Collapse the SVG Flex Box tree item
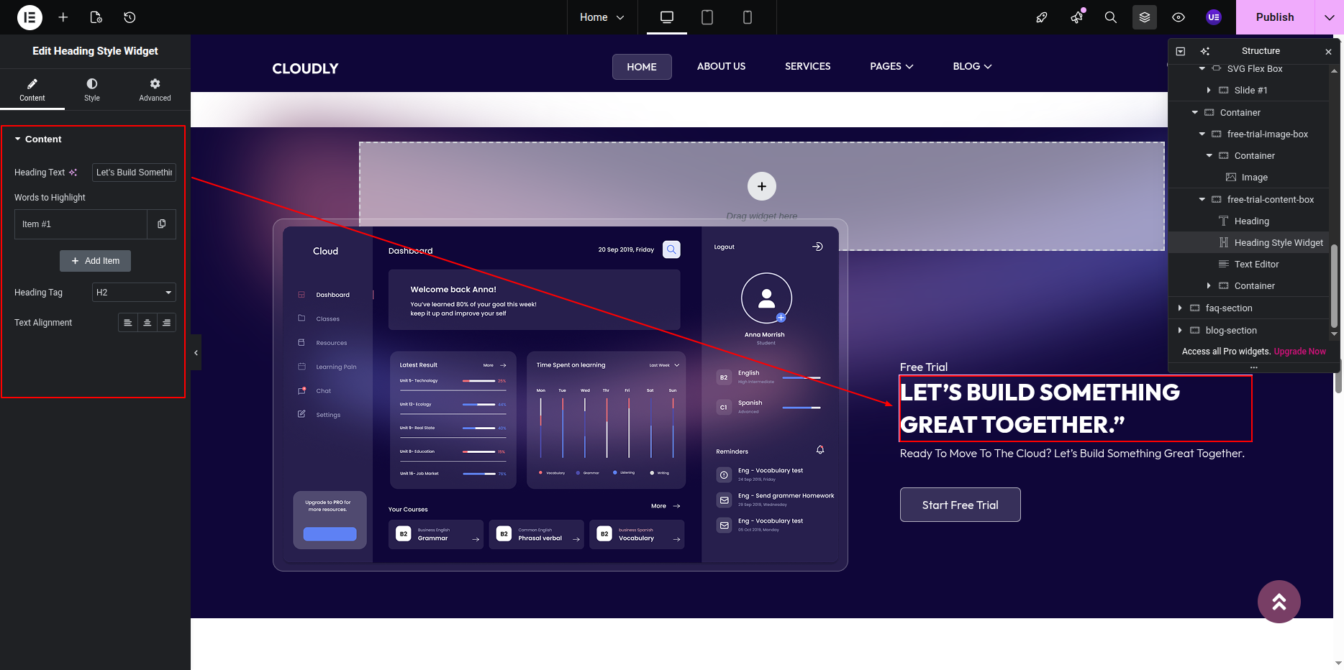The width and height of the screenshot is (1344, 670). (1202, 69)
